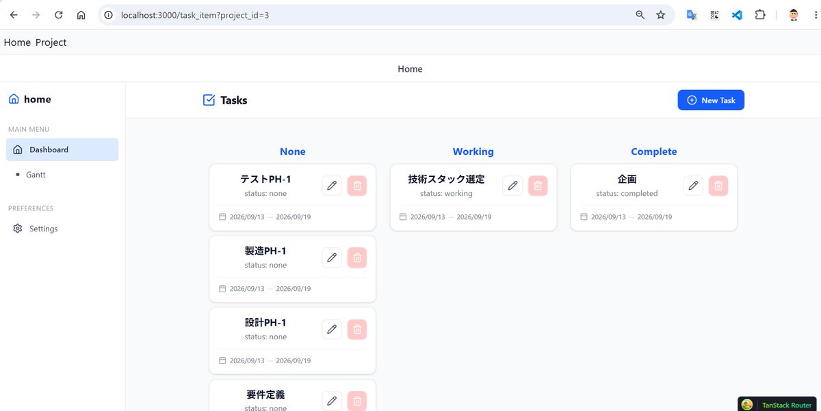Viewport: 821px width, 411px height.
Task: Click the Home breadcrumb in center header
Action: coord(410,69)
